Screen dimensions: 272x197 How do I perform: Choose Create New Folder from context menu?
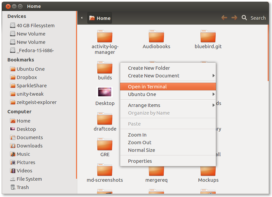click(x=168, y=68)
